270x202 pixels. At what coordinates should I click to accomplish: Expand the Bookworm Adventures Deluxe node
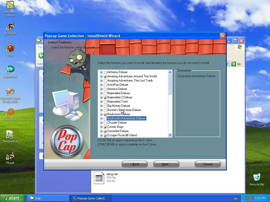click(x=101, y=118)
